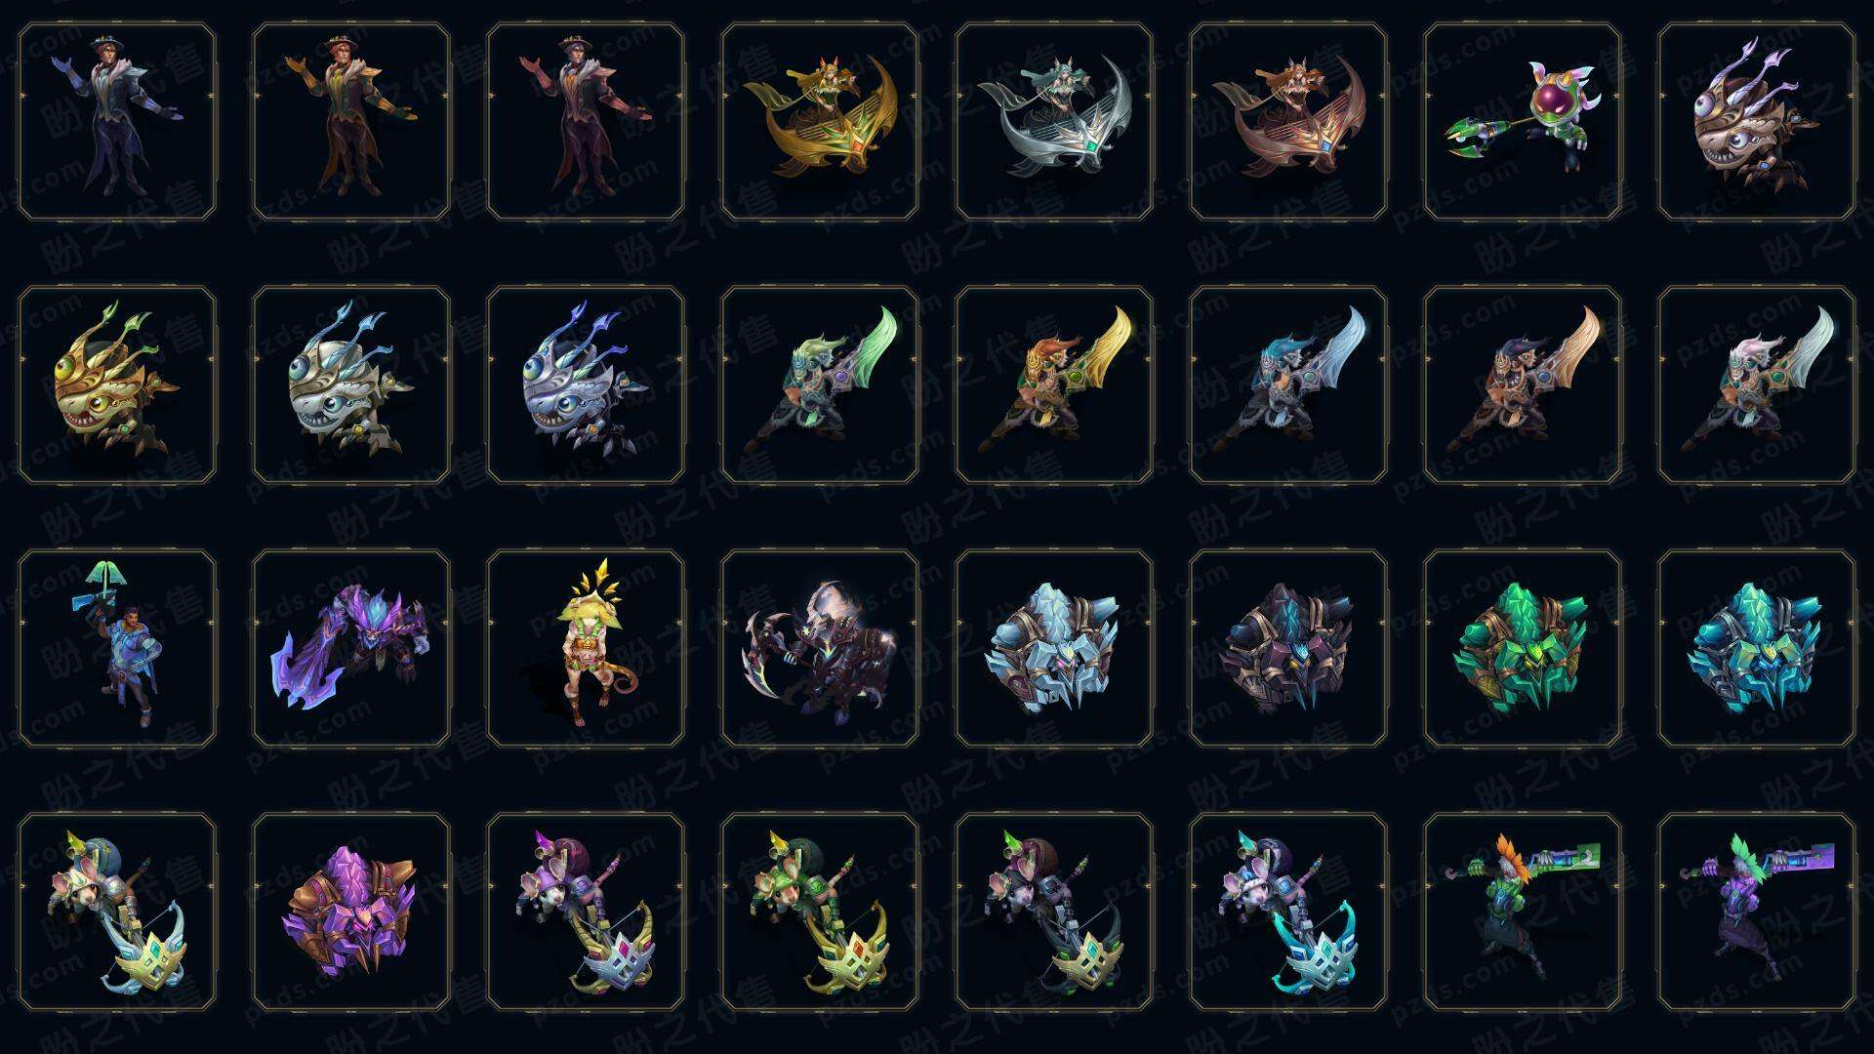This screenshot has height=1054, width=1874.
Task: Select the purple fighter with green hair
Action: (x=1757, y=912)
